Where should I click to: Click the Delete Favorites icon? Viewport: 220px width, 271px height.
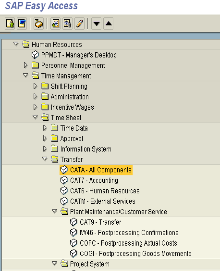pos(67,24)
